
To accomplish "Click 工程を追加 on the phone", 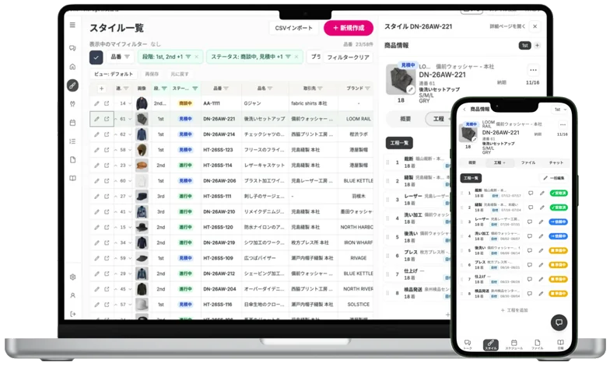I will click(x=514, y=310).
